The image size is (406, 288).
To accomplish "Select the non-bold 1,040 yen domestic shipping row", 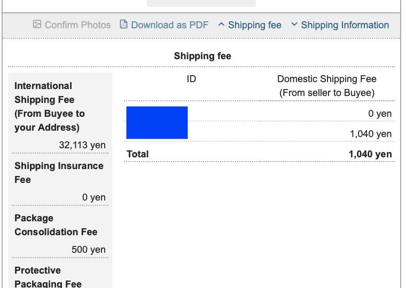I will point(371,134).
